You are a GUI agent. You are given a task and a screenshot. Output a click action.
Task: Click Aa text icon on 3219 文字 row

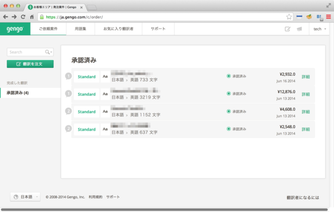coord(105,94)
